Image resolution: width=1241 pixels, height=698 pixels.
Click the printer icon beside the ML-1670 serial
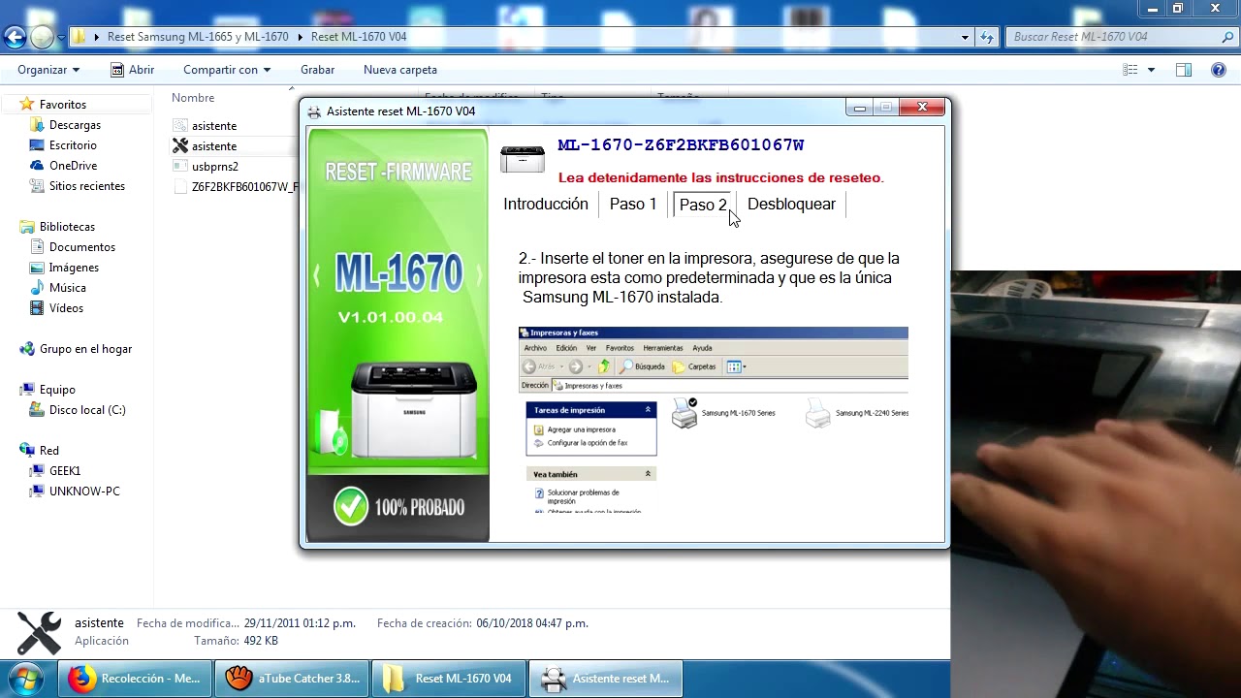[523, 158]
